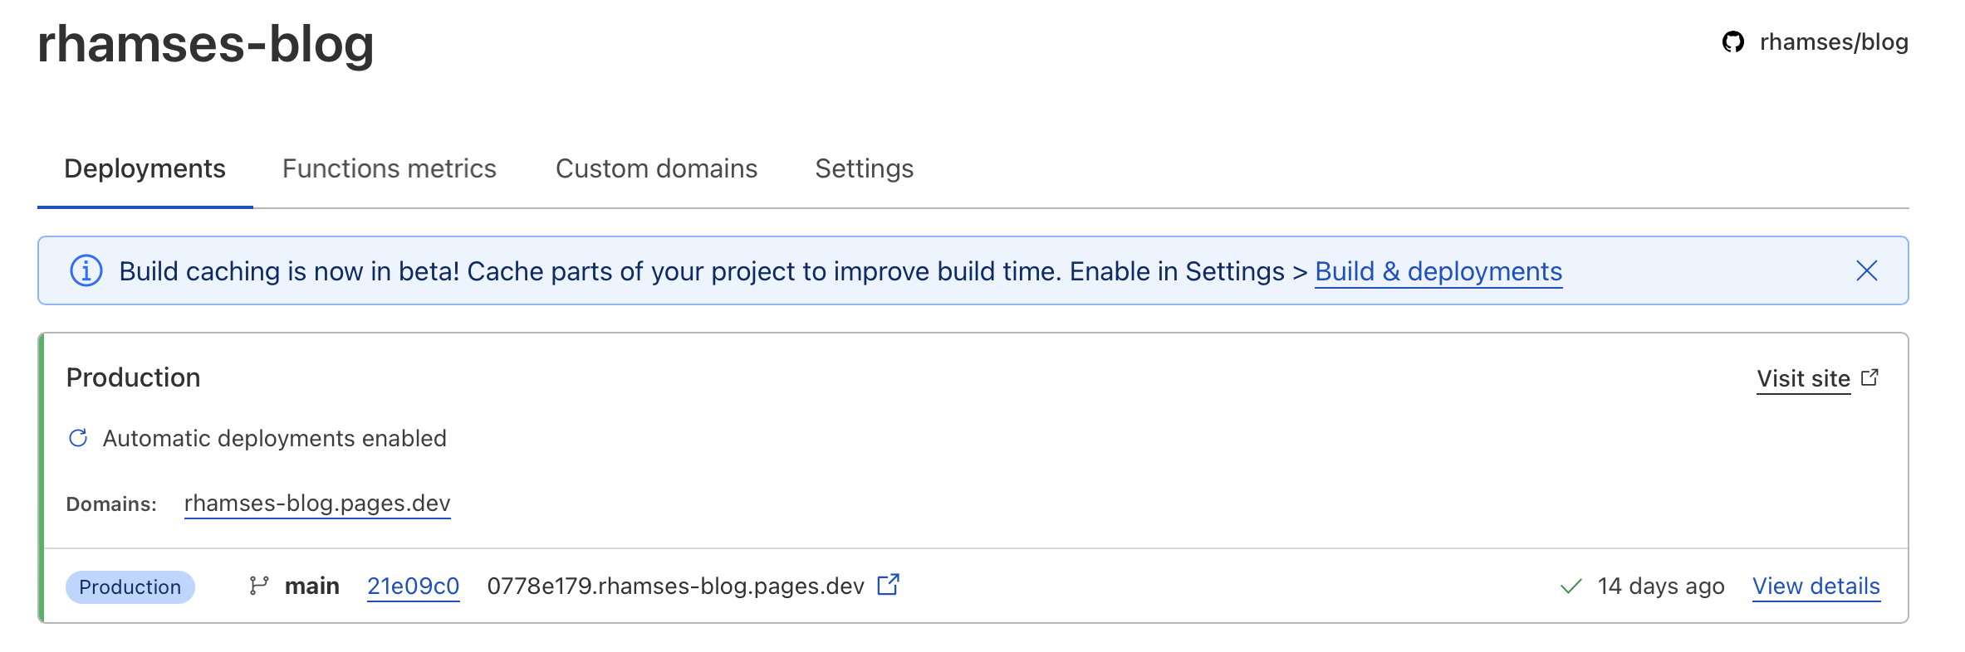The width and height of the screenshot is (1965, 652).
Task: Click the GitHub logo icon
Action: click(x=1732, y=42)
